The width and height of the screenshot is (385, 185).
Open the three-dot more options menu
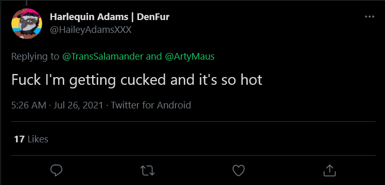coord(370,16)
